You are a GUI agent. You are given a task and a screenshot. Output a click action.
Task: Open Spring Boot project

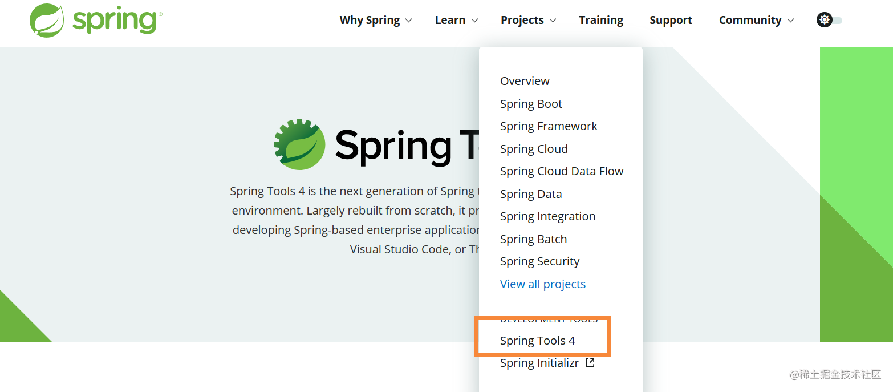(531, 104)
